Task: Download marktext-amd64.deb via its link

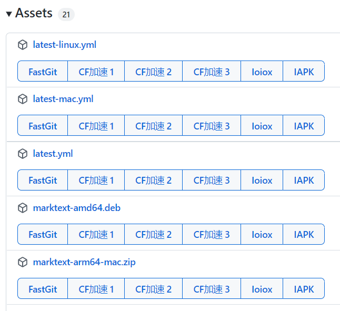Action: pos(76,208)
